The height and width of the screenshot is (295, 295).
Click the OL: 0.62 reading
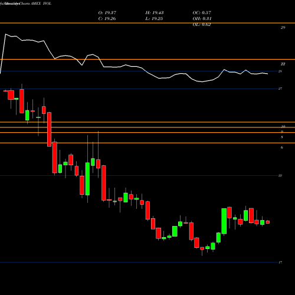pyautogui.click(x=202, y=25)
